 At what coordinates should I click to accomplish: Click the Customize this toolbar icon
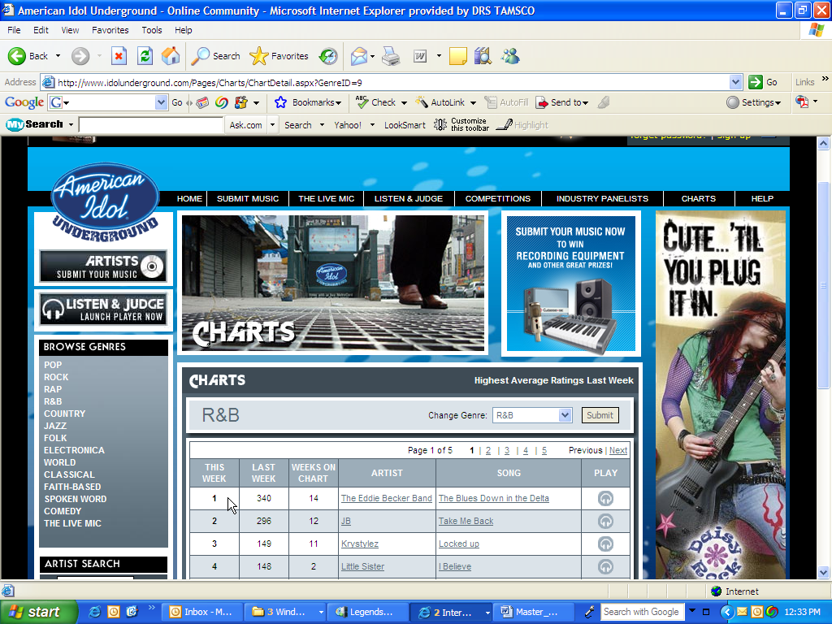tap(440, 124)
